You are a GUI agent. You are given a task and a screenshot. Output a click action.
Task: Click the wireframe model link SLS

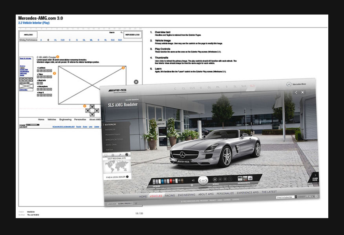[120, 40]
